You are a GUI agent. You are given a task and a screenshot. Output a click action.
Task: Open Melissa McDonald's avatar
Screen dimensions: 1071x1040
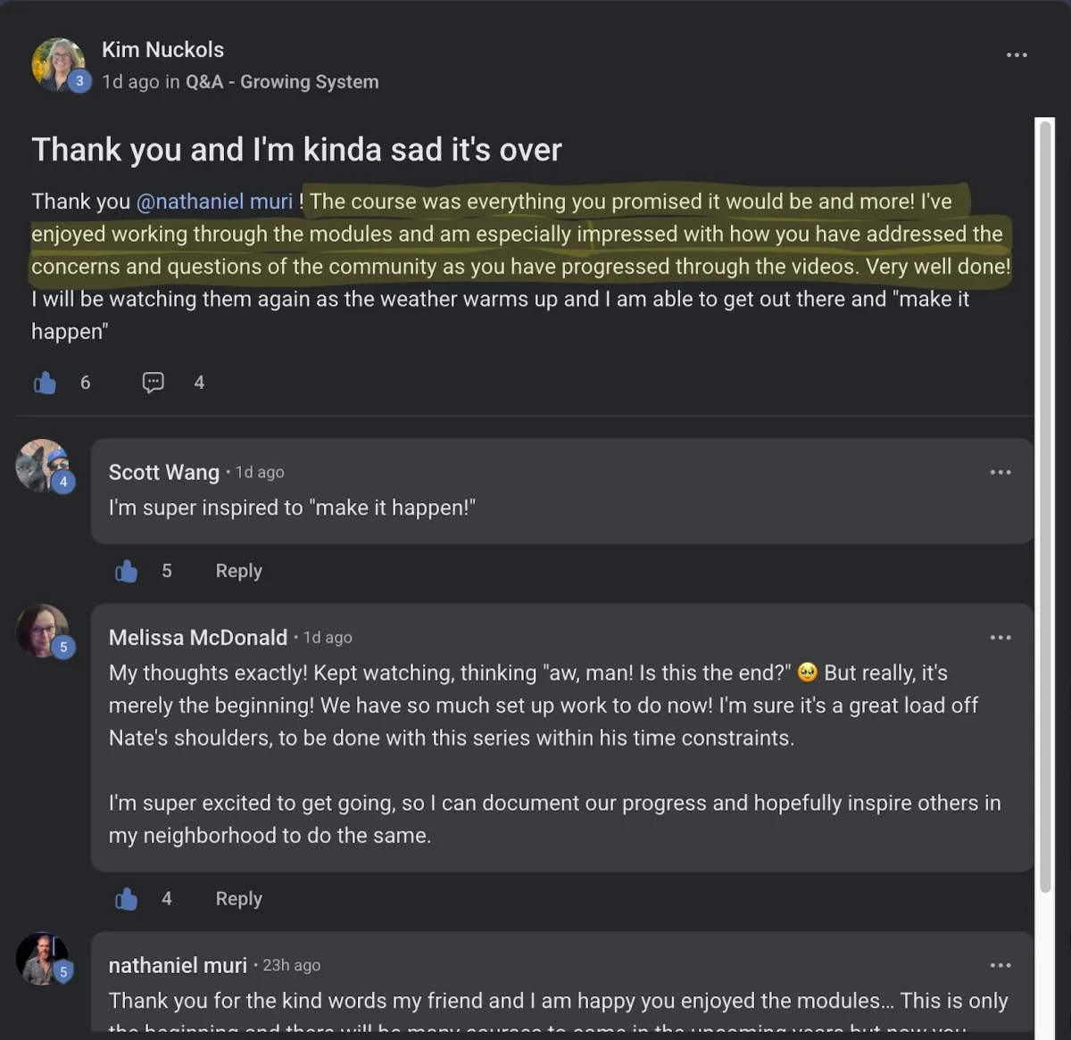point(42,631)
